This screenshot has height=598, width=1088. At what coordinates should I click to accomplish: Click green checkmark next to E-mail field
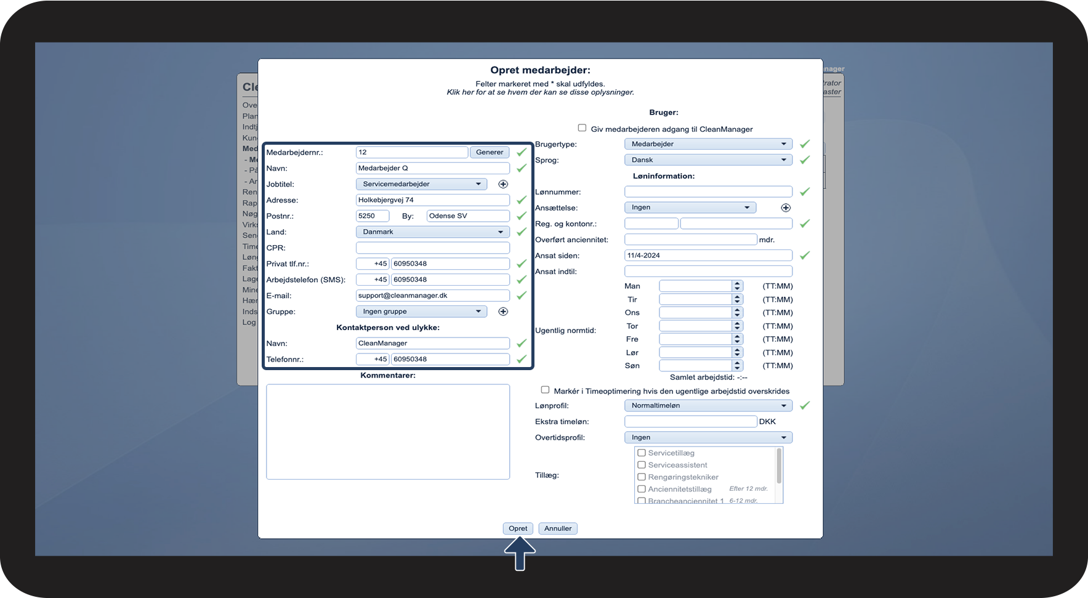522,296
